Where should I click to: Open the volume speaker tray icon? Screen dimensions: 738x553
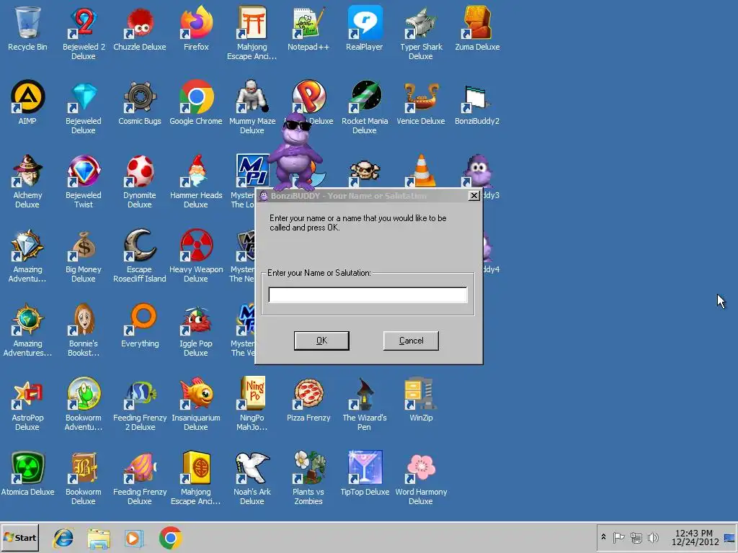coord(653,537)
